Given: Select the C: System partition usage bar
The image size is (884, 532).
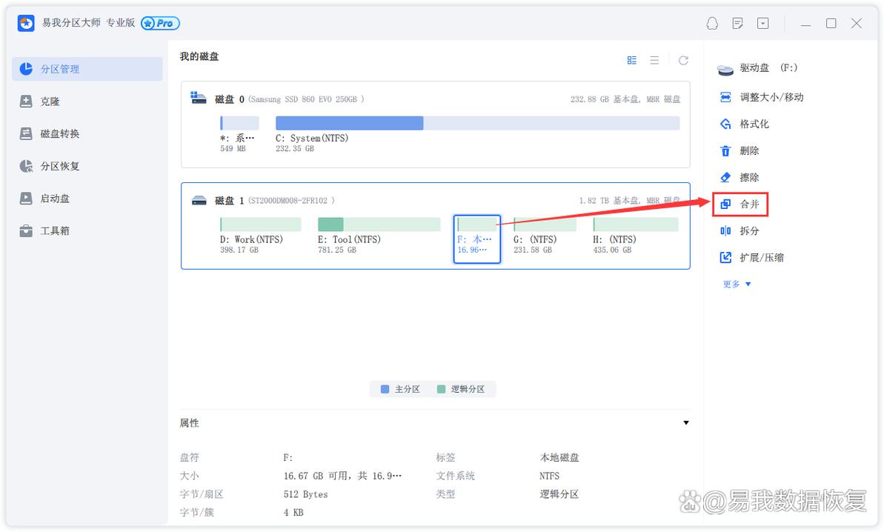Looking at the screenshot, I should click(x=477, y=123).
